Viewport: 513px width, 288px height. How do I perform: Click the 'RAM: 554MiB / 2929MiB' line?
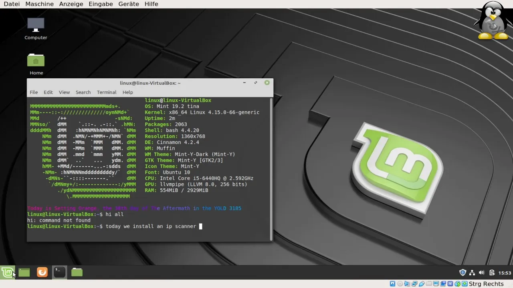tap(176, 190)
